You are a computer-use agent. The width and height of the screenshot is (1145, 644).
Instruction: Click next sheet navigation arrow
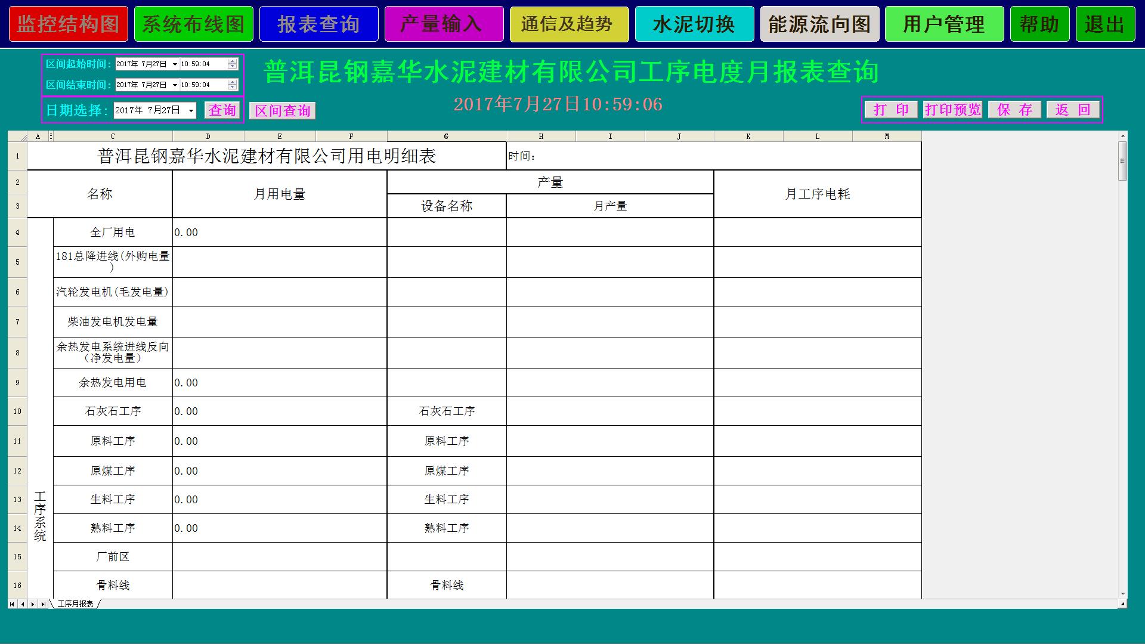33,604
